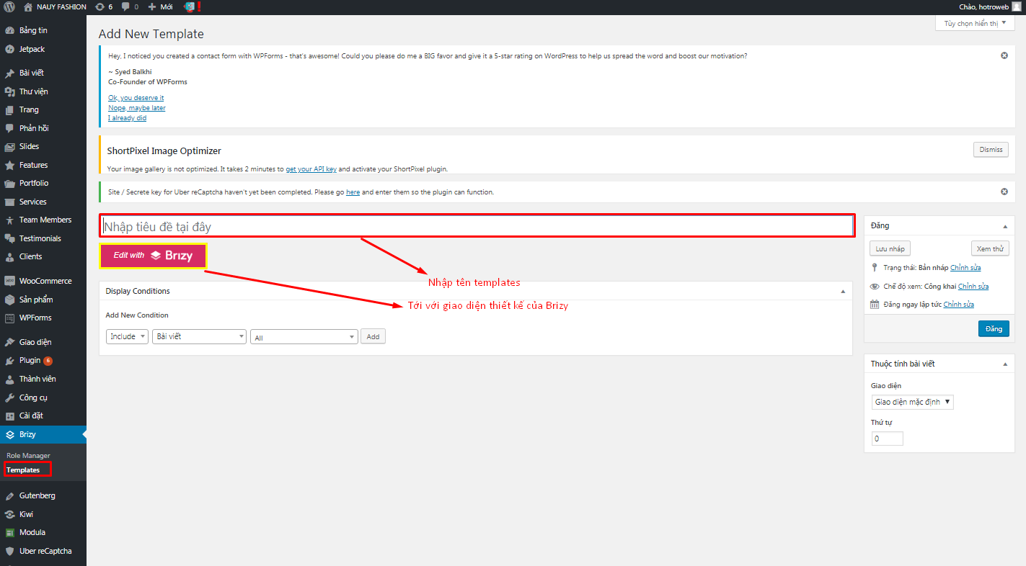Collapse the Display Conditions panel
The image size is (1026, 566).
pyautogui.click(x=842, y=291)
